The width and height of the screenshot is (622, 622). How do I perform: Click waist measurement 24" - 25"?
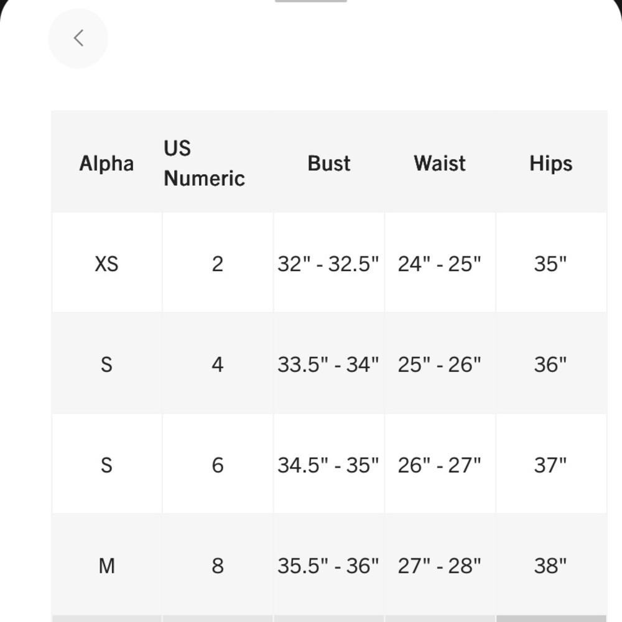click(440, 264)
